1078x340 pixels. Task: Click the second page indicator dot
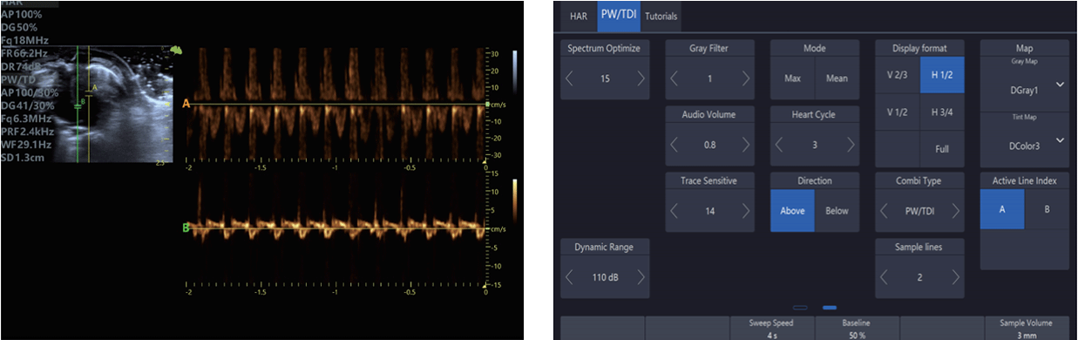click(830, 307)
